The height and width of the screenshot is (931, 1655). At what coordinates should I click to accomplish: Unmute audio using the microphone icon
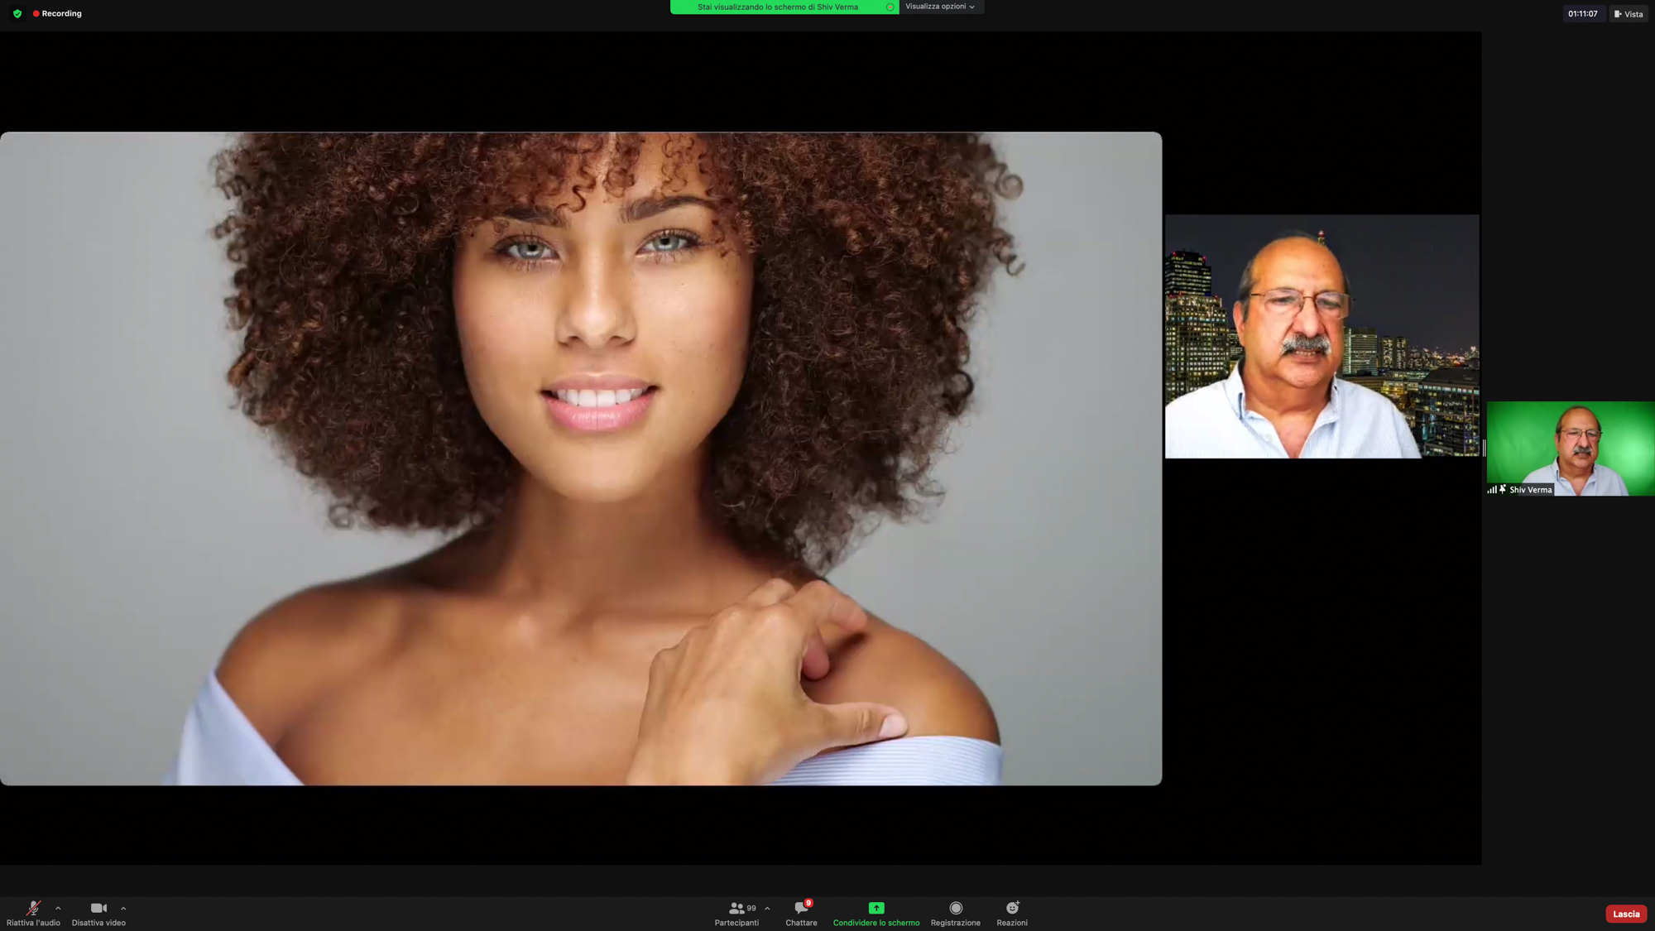pos(33,908)
